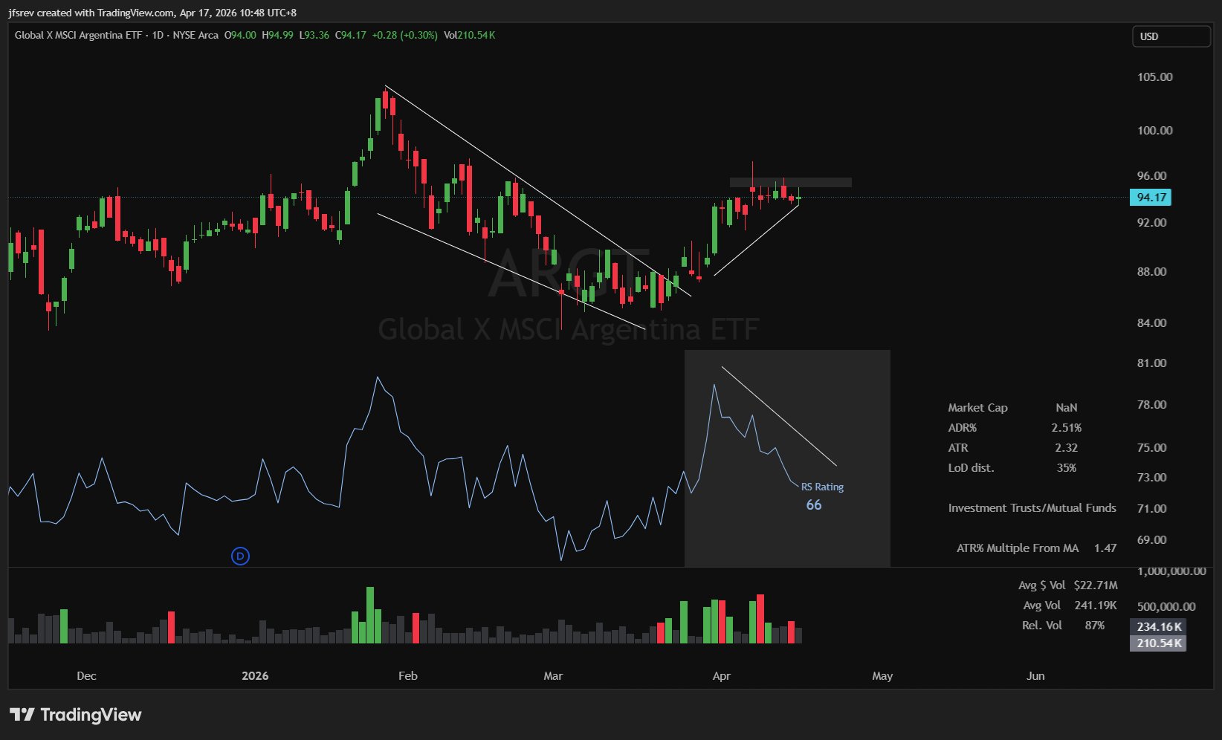
Task: Click the Apr label on time axis
Action: 721,676
